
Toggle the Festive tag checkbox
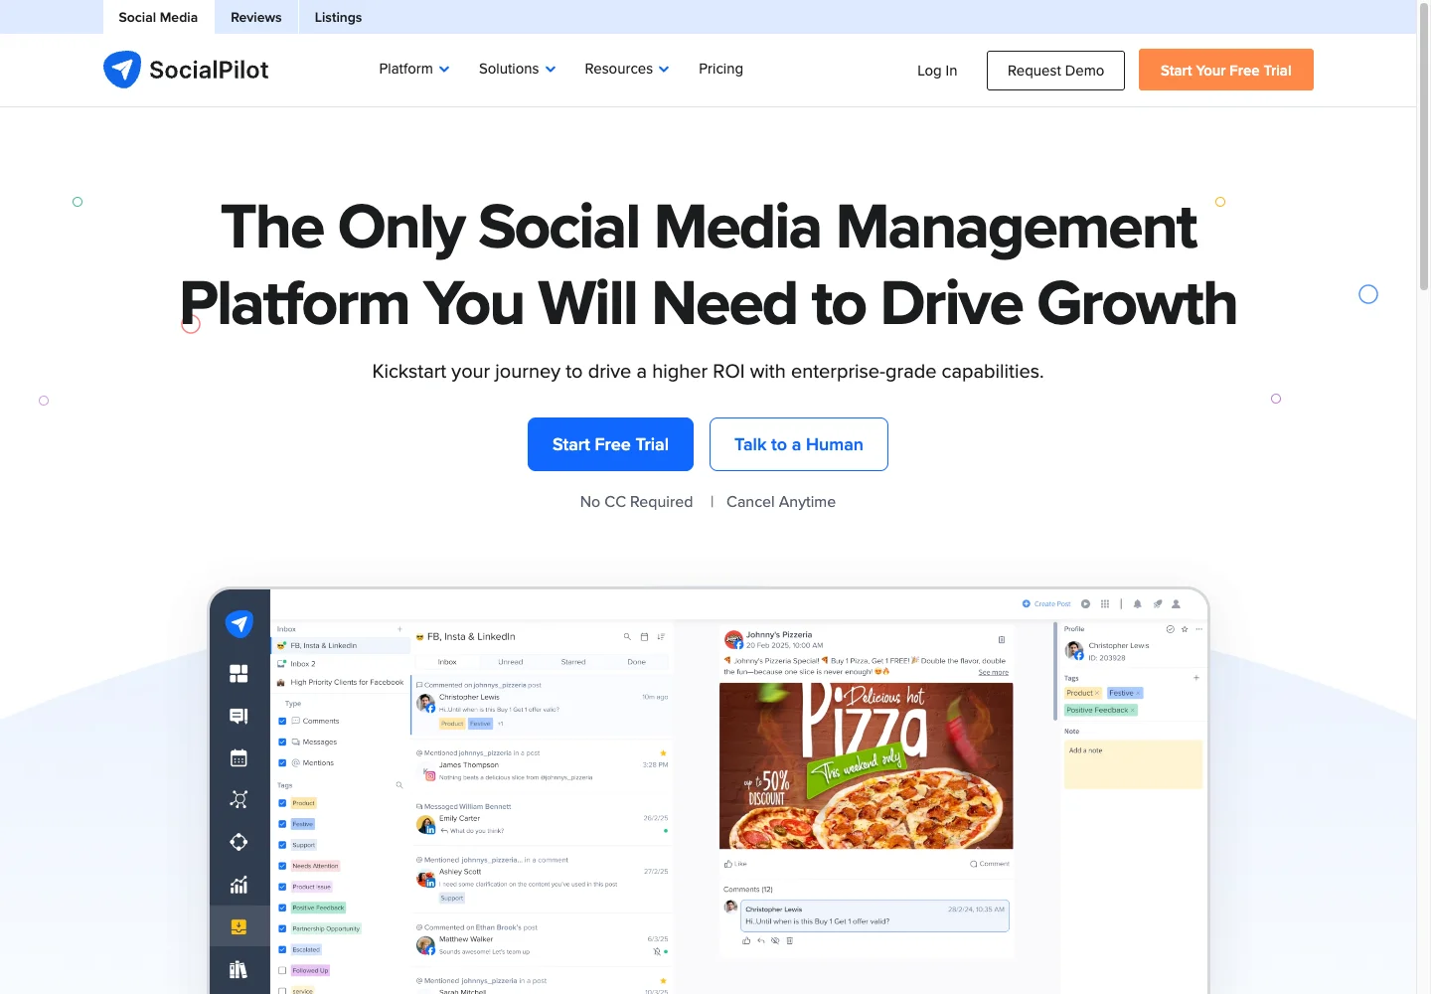pyautogui.click(x=282, y=824)
